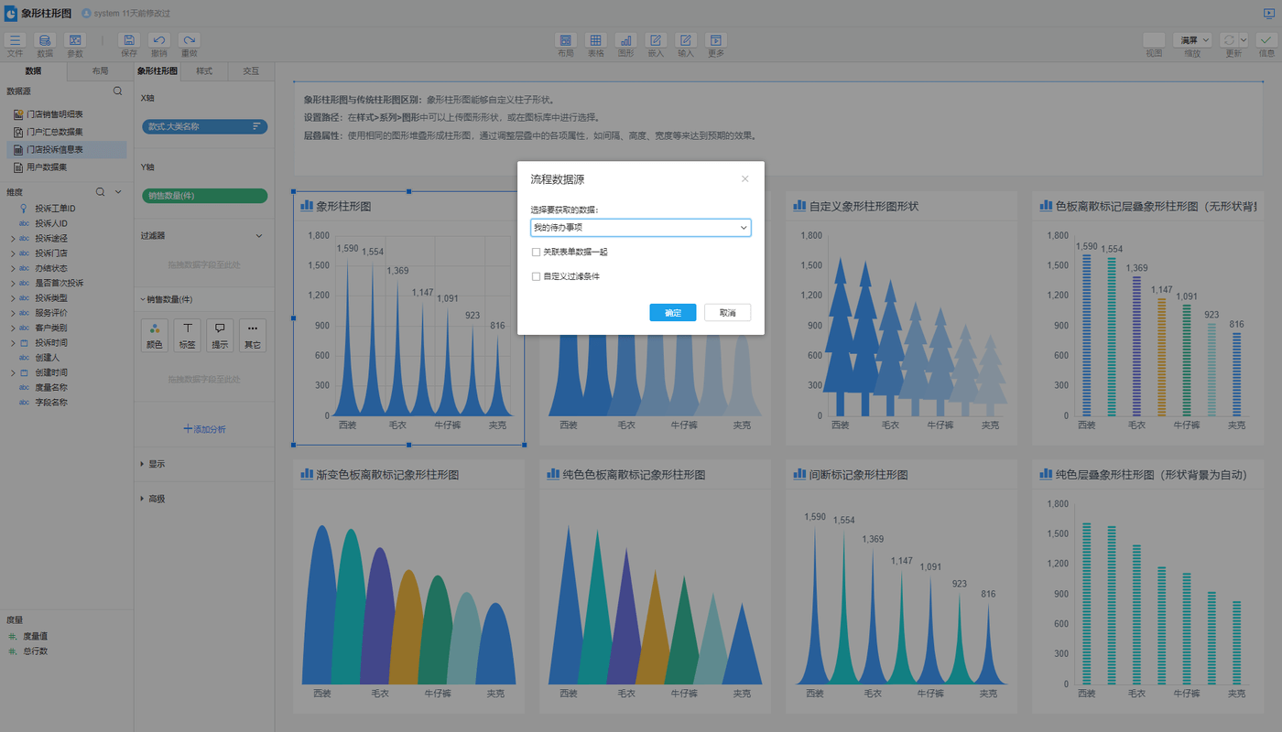The image size is (1282, 732).
Task: Click the 提示 tooltip icon button
Action: (x=220, y=335)
